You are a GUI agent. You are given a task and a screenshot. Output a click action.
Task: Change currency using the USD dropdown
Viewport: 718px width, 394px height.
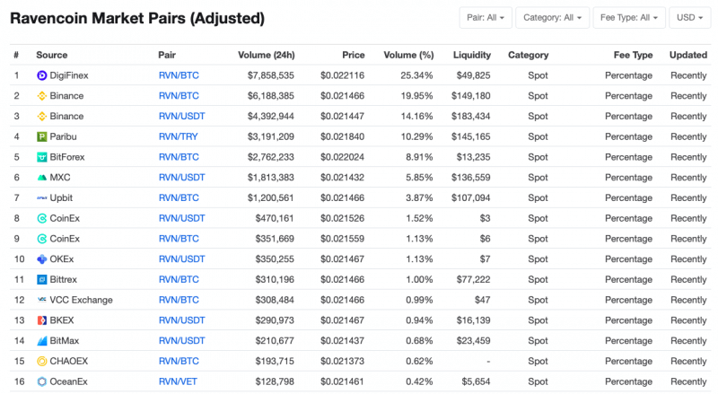[x=689, y=17]
